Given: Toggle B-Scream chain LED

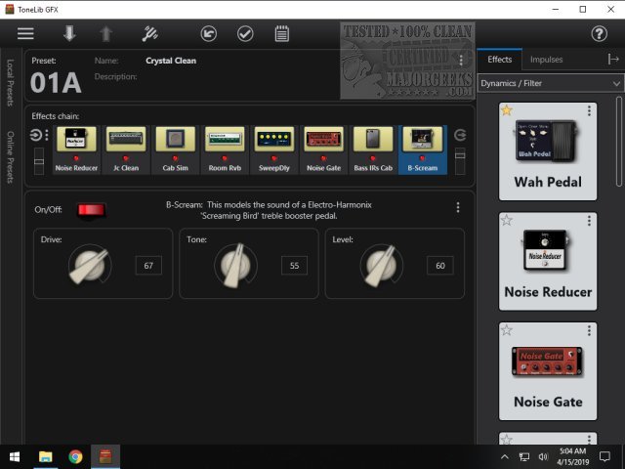Looking at the screenshot, I should tap(423, 158).
